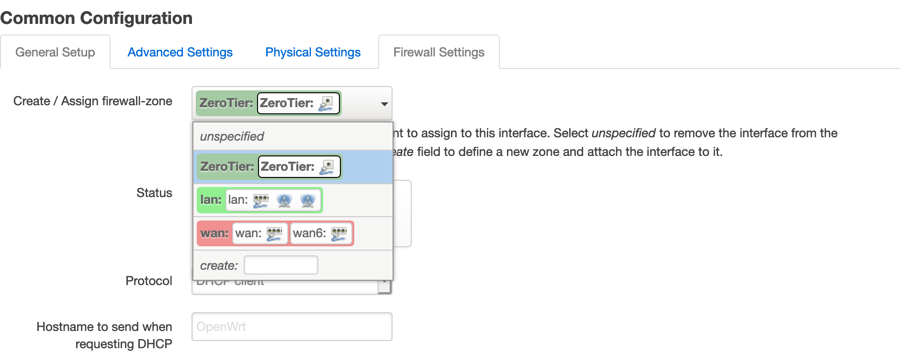Click the wan interface ethernet icon
Image resolution: width=900 pixels, height=352 pixels.
274,234
